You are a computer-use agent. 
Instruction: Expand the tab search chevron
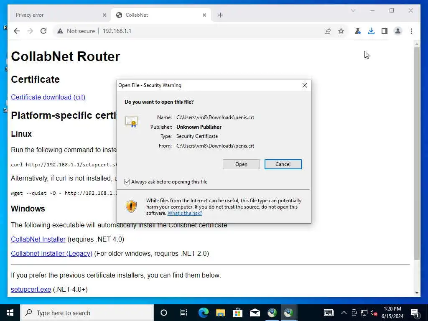coord(353,10)
